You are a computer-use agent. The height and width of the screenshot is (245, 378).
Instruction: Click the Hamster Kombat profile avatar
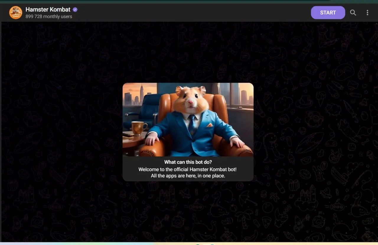16,13
